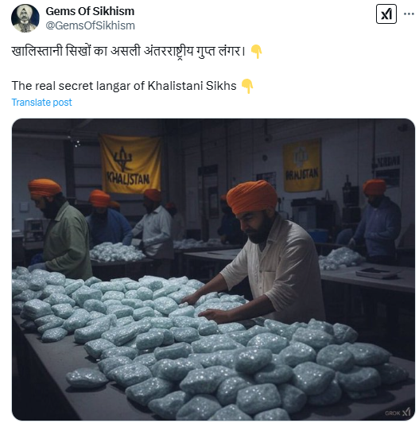Open the Grok explain-post icon
Image resolution: width=419 pixels, height=427 pixels.
click(386, 14)
